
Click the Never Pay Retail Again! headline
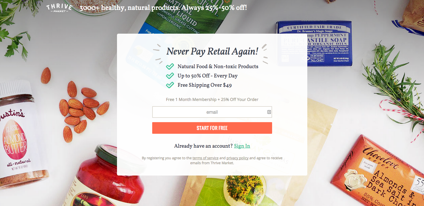coord(212,52)
